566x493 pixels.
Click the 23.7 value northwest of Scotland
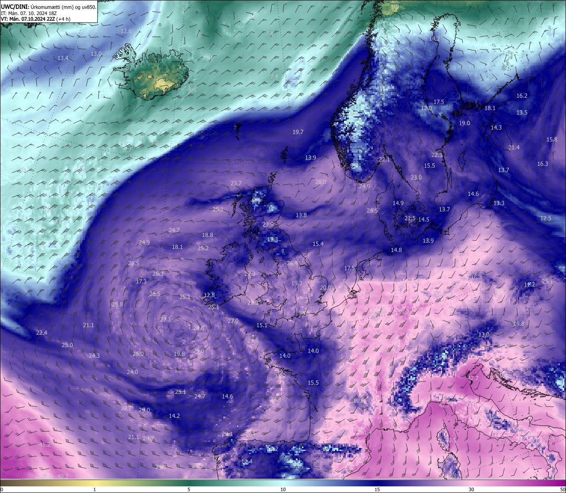pyautogui.click(x=236, y=183)
